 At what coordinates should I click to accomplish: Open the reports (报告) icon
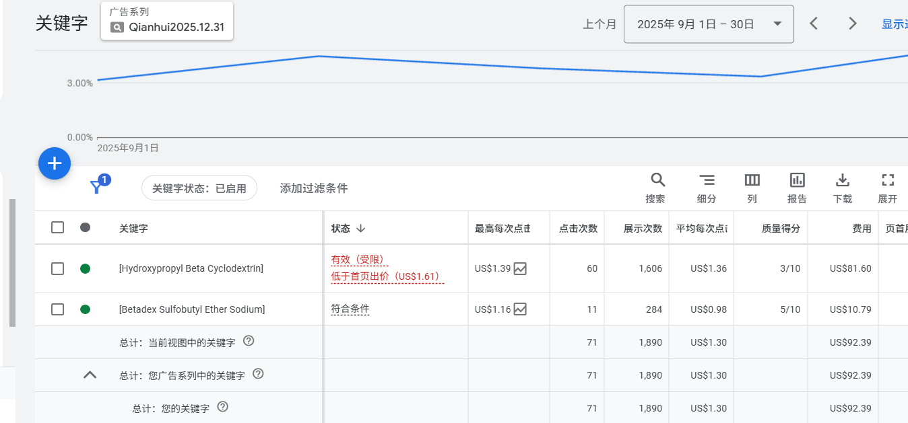tap(797, 180)
